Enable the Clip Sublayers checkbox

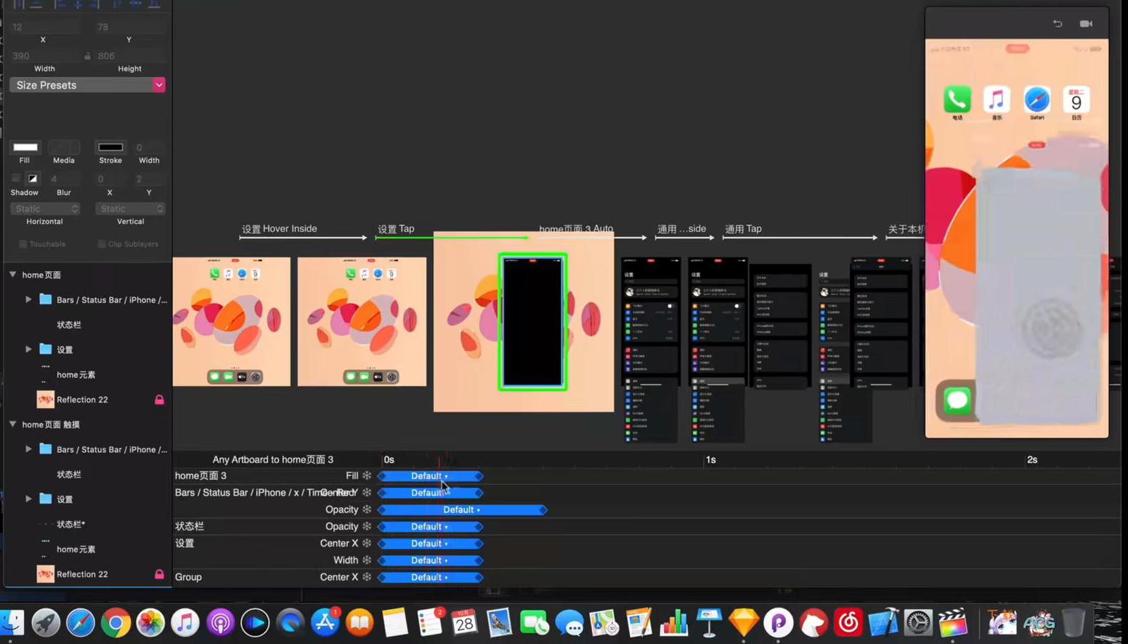pyautogui.click(x=102, y=244)
